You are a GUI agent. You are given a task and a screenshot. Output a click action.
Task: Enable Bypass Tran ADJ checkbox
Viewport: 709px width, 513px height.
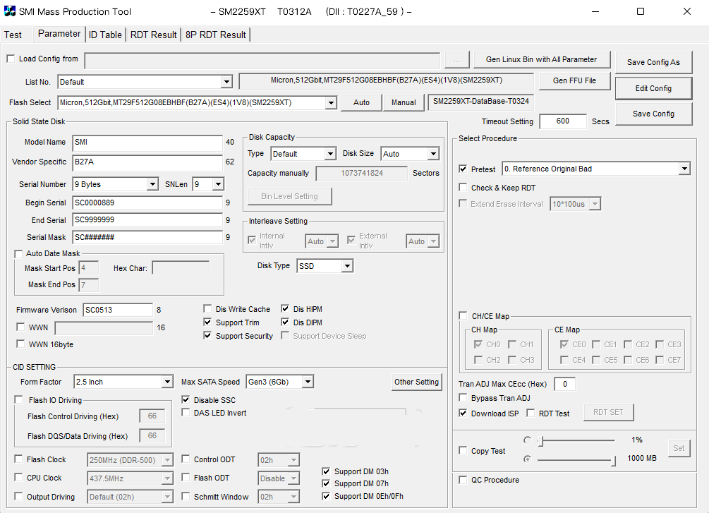point(463,398)
